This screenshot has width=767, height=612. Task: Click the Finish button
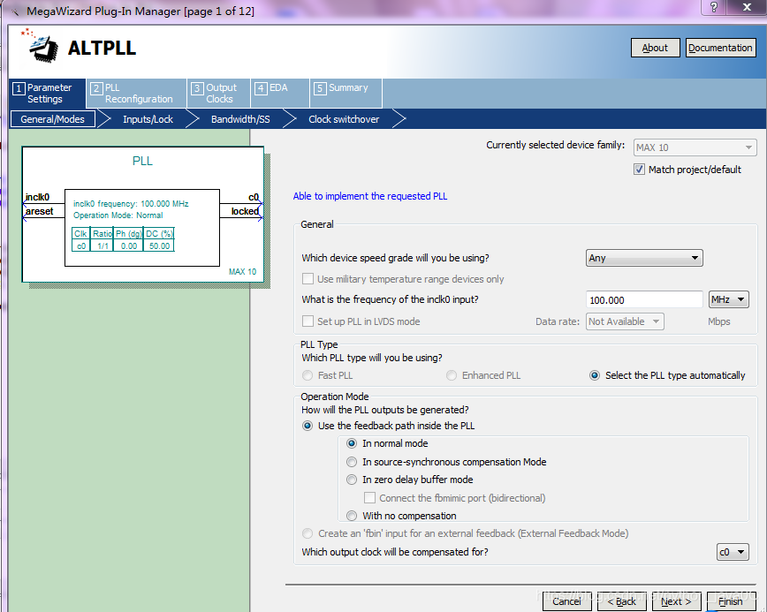(732, 601)
